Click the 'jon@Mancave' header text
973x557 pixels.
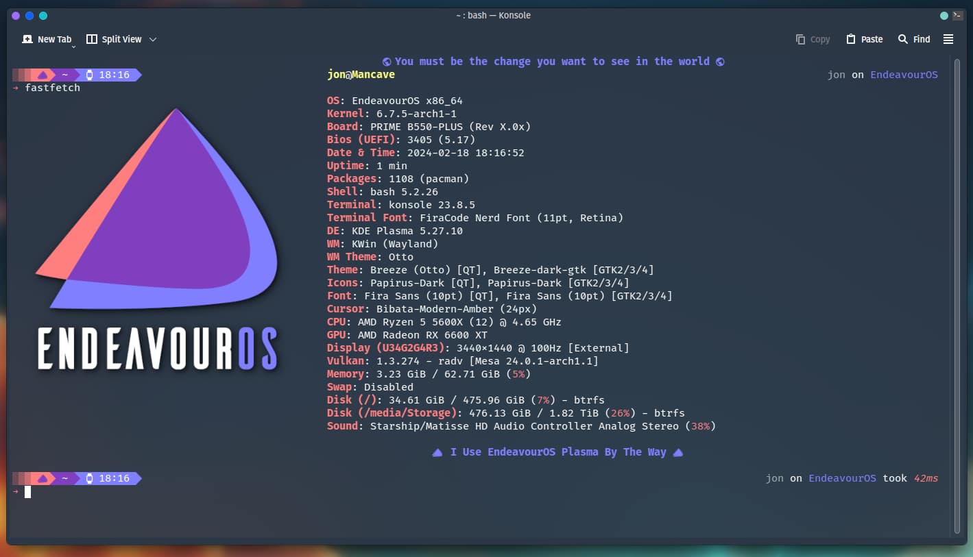[361, 75]
